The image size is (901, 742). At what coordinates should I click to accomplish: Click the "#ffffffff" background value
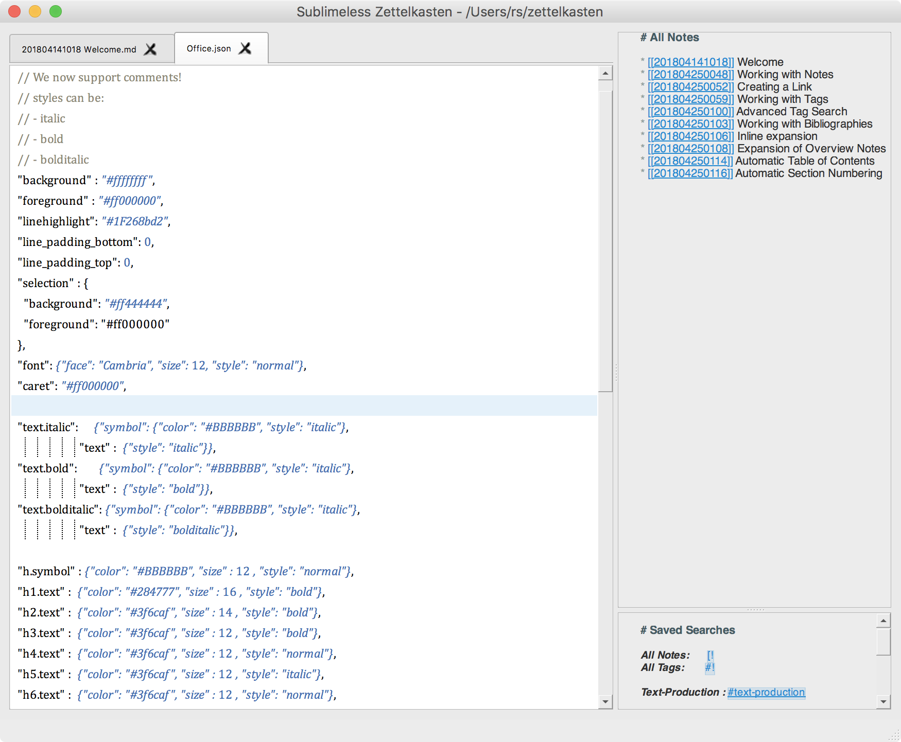[127, 180]
